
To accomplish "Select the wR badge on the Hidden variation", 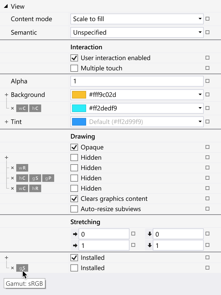I will click(22, 168).
